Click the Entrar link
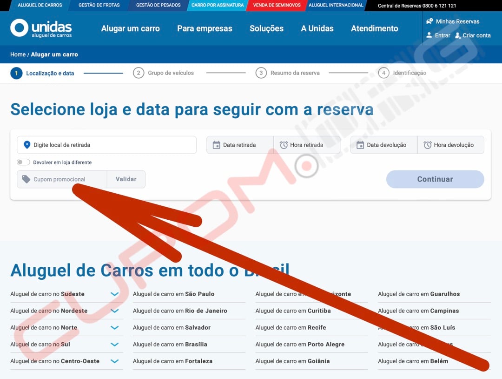Screen dimensions: 502x379 pos(443,35)
